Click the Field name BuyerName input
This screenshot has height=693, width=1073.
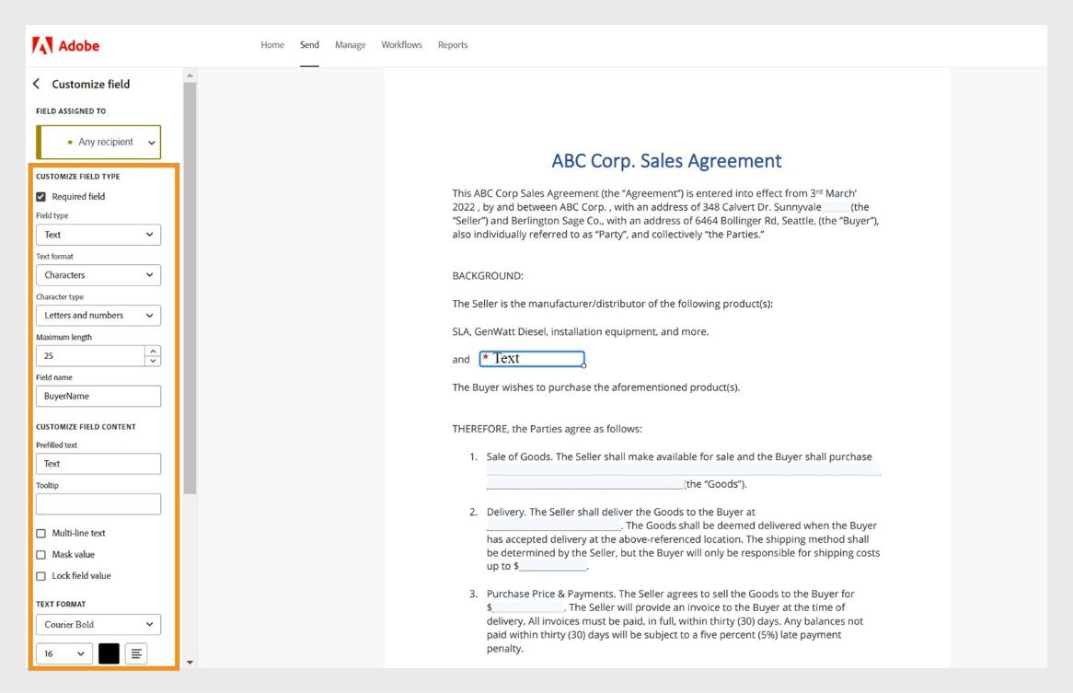coord(98,396)
